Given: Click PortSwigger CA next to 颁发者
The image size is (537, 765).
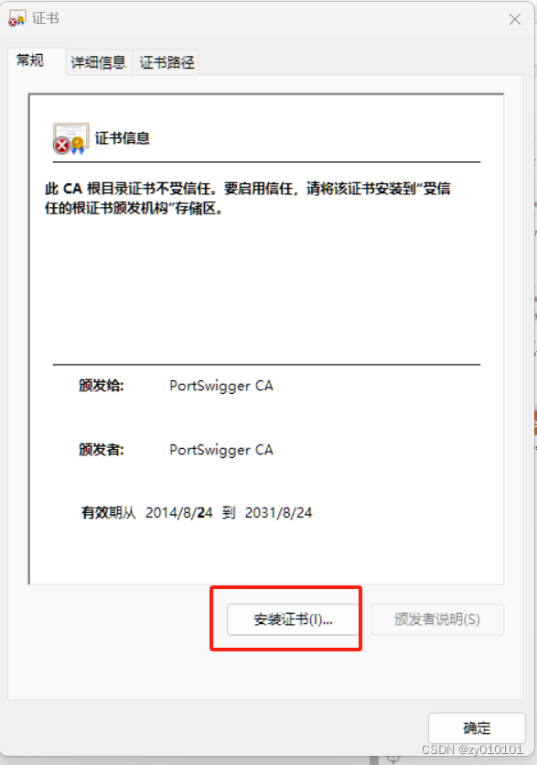Looking at the screenshot, I should coord(221,450).
